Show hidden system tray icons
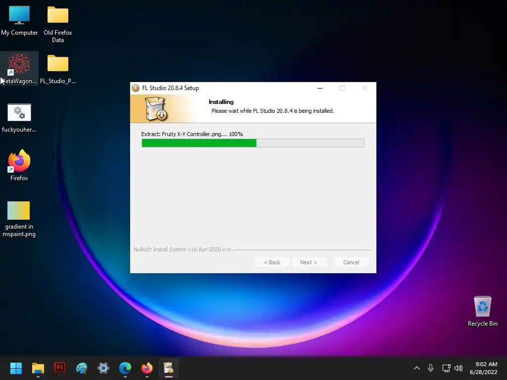 (x=417, y=368)
